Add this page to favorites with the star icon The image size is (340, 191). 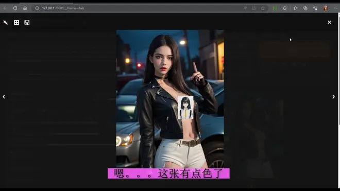point(263,8)
